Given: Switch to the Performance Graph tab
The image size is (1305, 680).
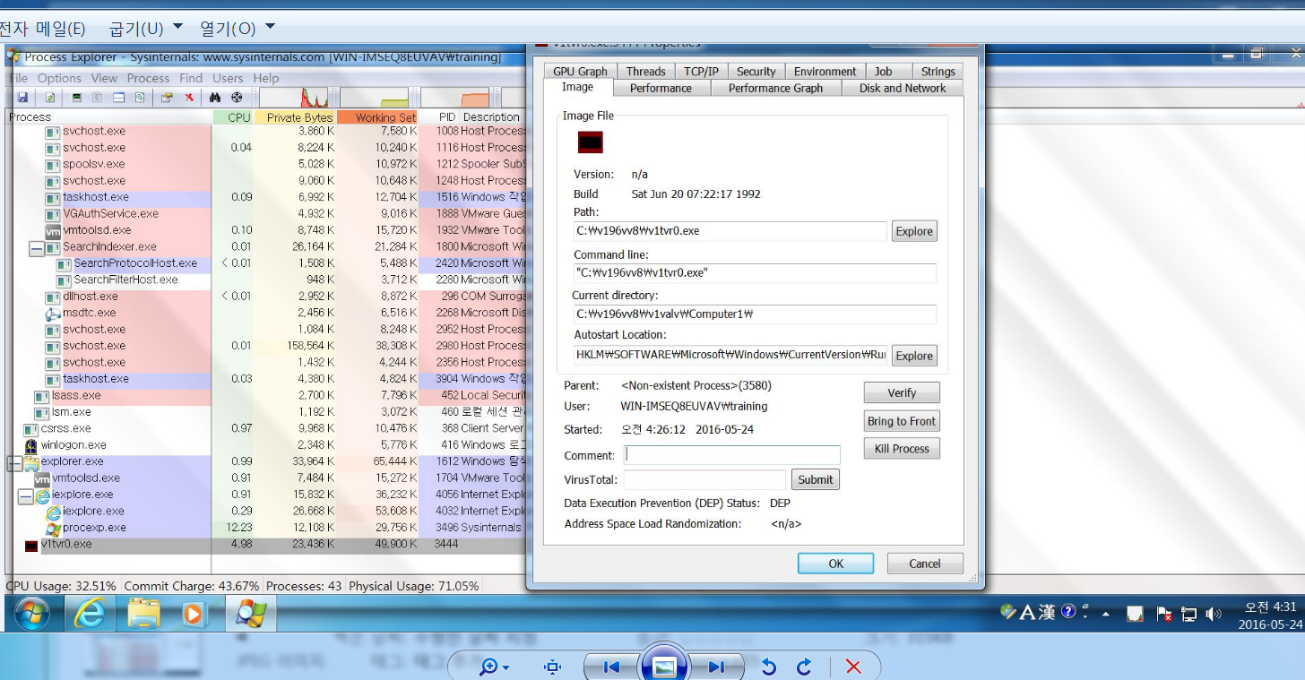Looking at the screenshot, I should click(775, 88).
